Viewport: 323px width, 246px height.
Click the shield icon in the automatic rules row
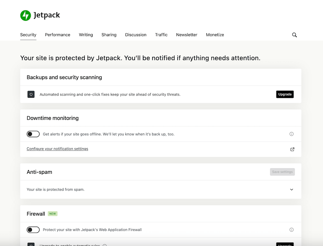31,245
